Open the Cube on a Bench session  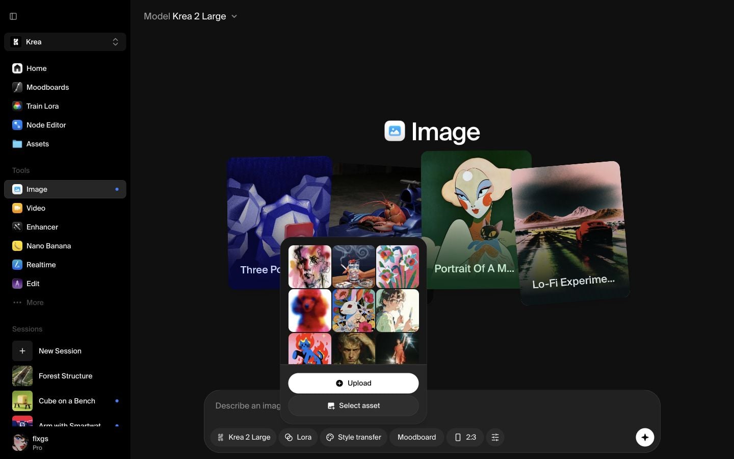point(65,401)
